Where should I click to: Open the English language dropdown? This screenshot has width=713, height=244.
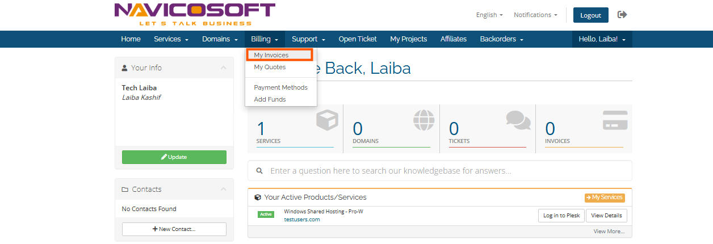click(489, 15)
